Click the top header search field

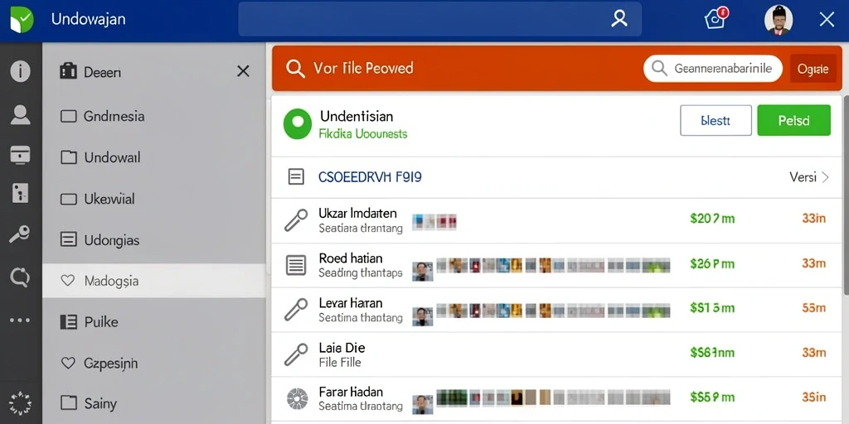[x=439, y=20]
